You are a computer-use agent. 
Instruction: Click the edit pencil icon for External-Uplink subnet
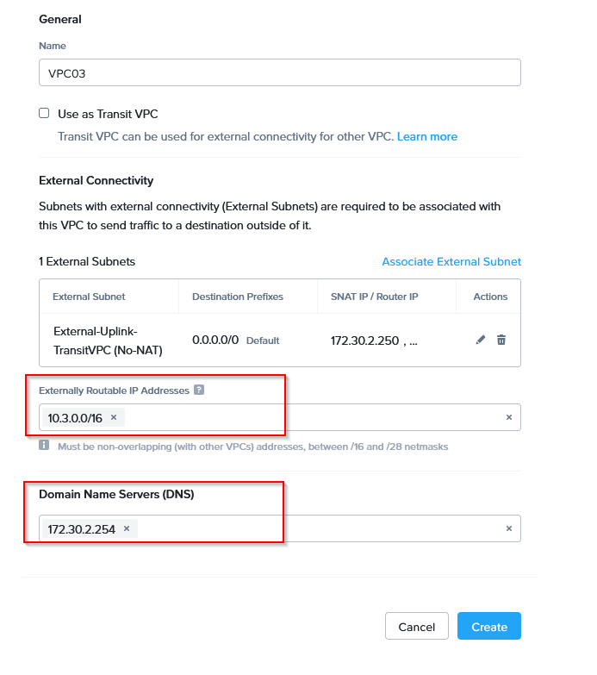(x=481, y=340)
